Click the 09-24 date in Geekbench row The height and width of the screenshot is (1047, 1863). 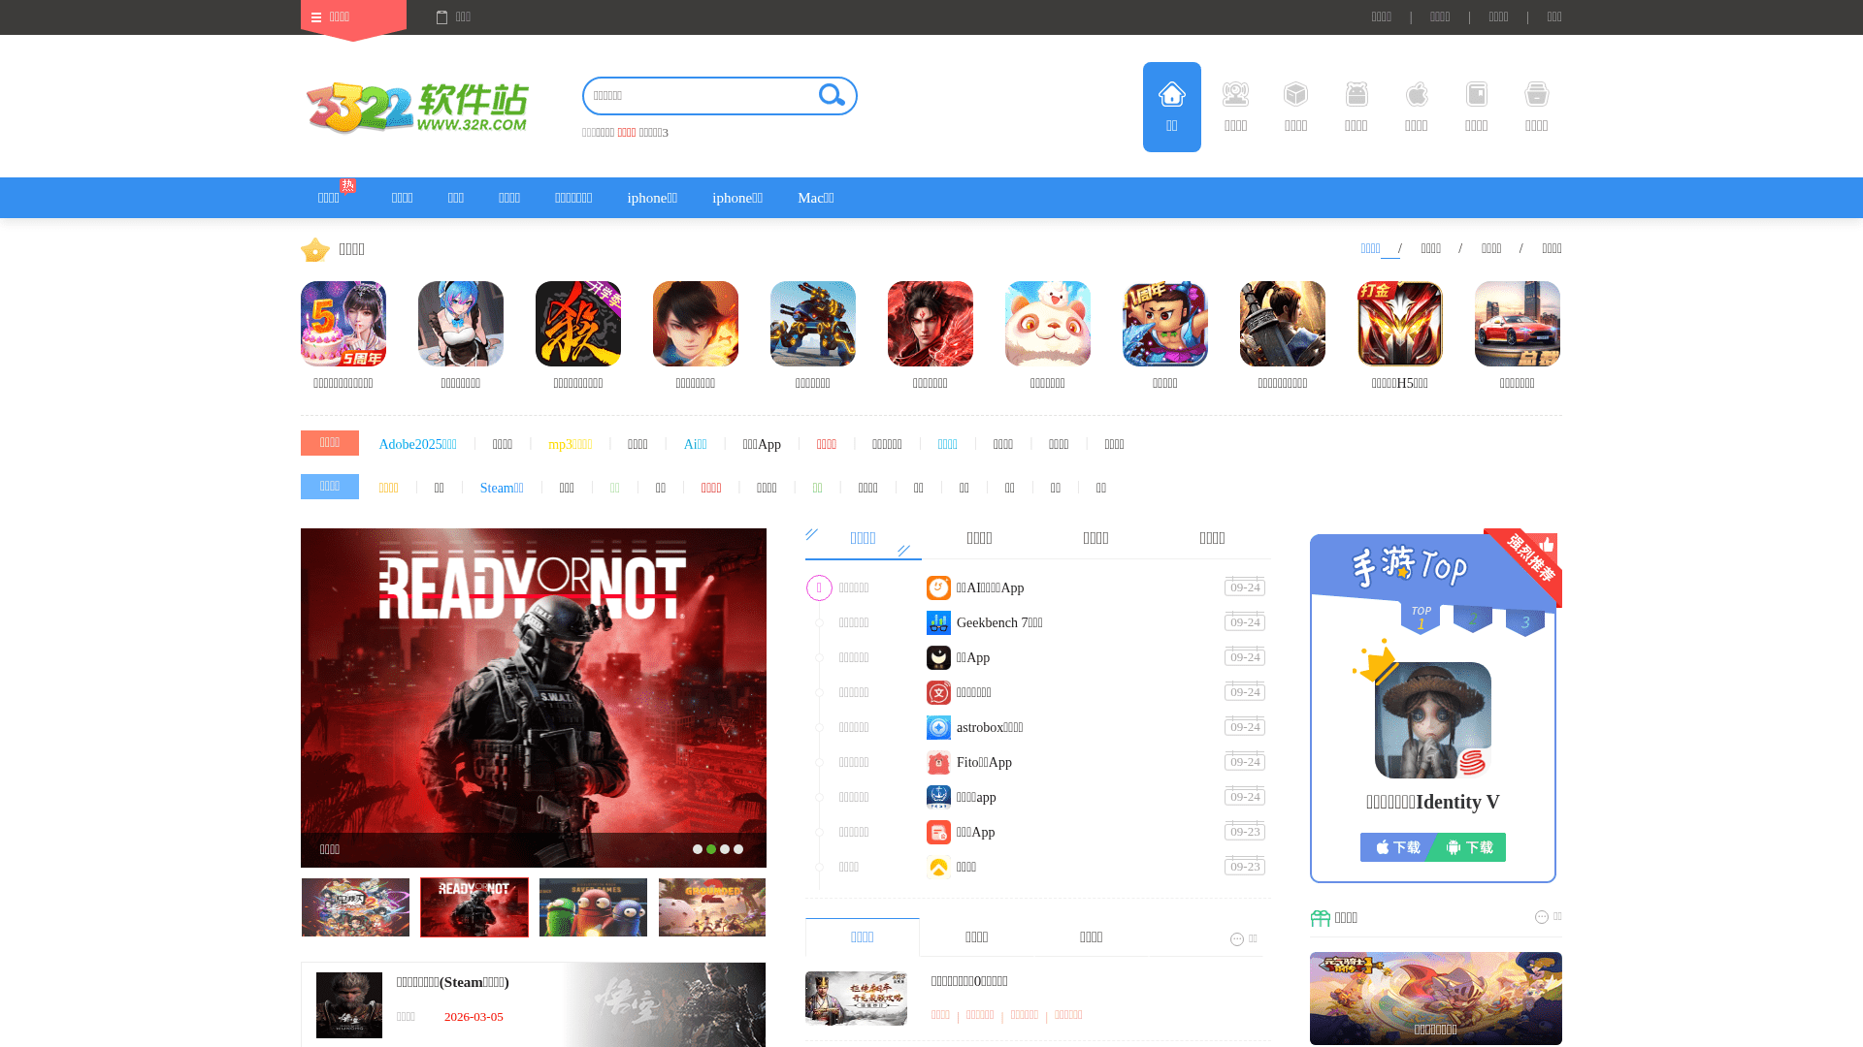click(1245, 622)
